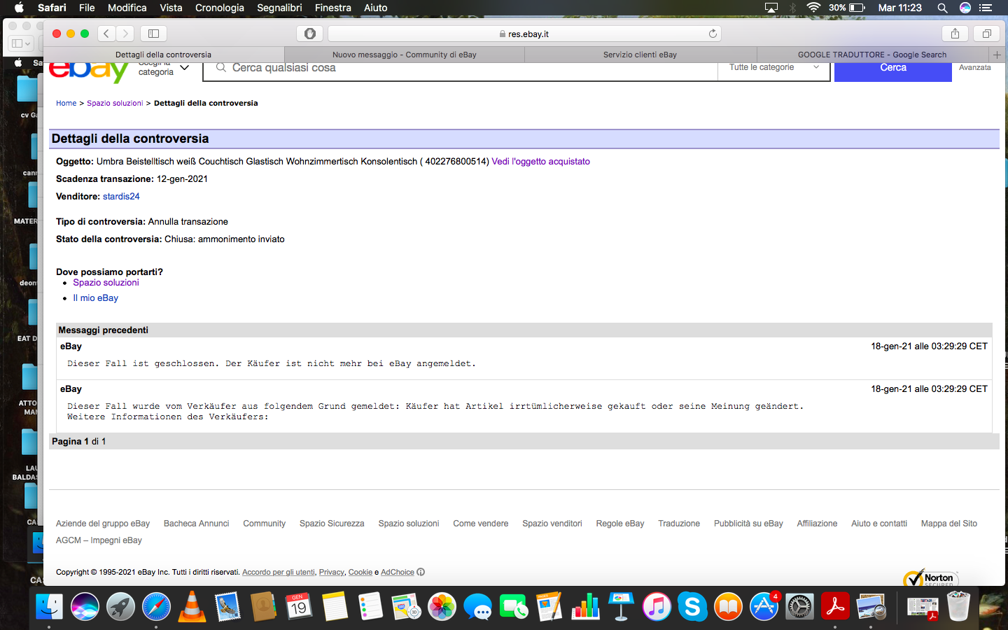
Task: Click the privacy shield toolbar button
Action: [x=310, y=33]
